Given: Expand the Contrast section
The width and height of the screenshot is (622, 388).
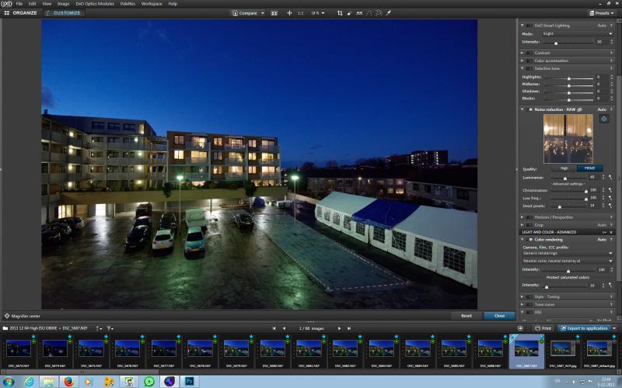Looking at the screenshot, I should (x=522, y=53).
